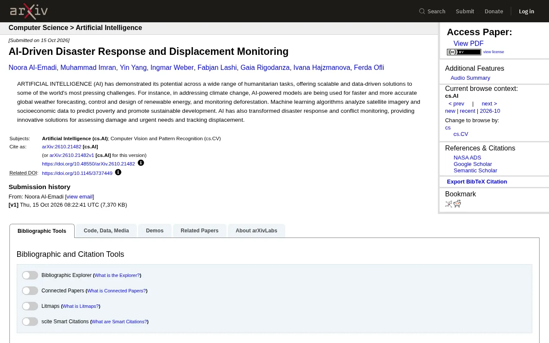Open recent cs.AI listings
Image resolution: width=549 pixels, height=343 pixels.
tap(468, 111)
